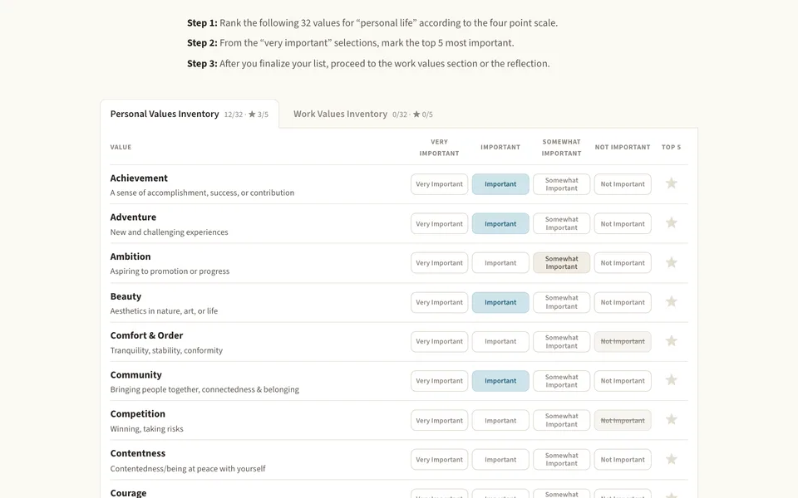Rate Adventure as Not Important

tap(623, 223)
